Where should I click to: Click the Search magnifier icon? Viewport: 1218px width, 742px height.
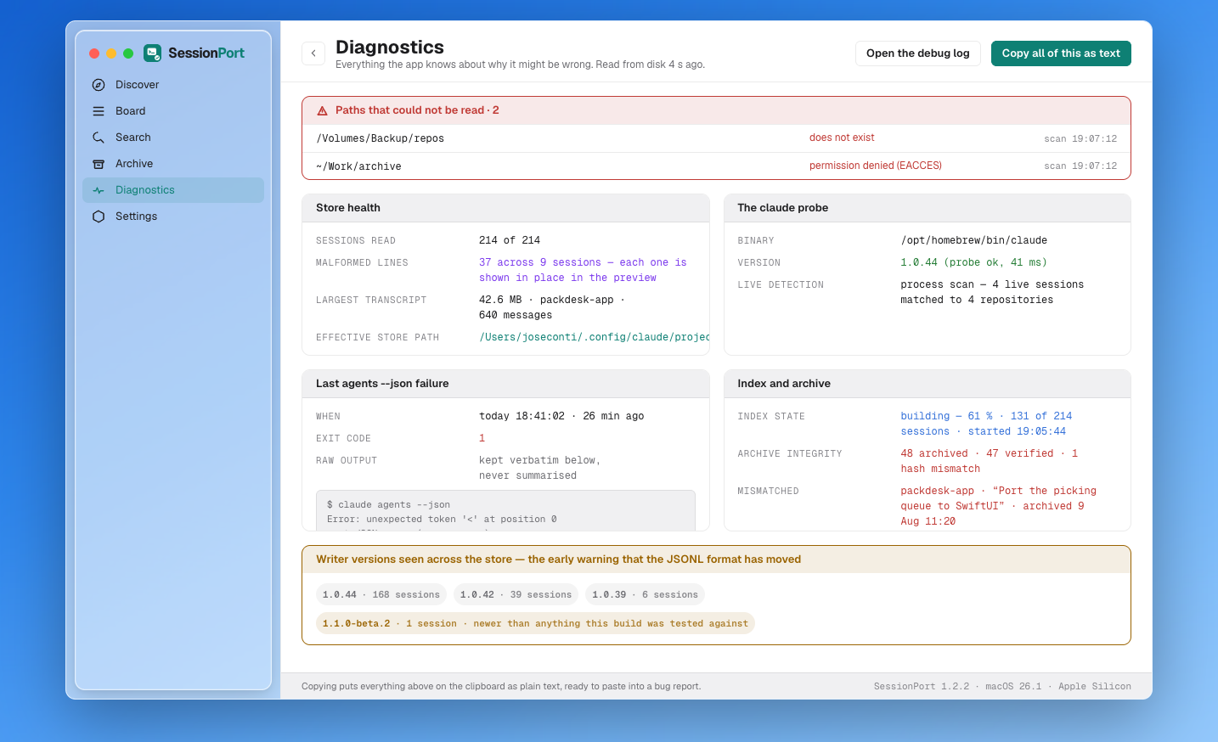coord(99,138)
